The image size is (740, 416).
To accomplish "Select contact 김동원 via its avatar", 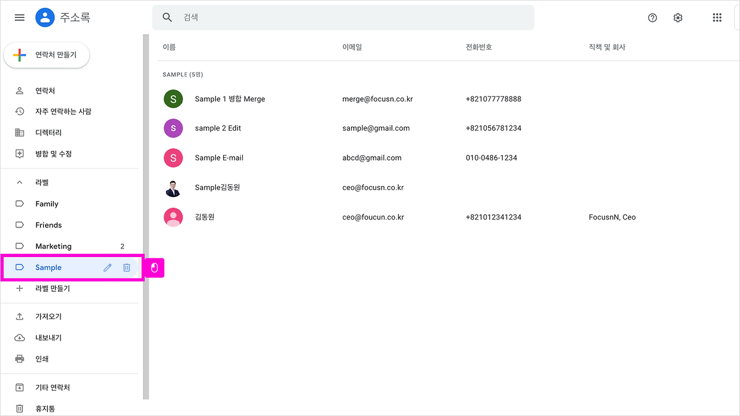I will click(173, 217).
